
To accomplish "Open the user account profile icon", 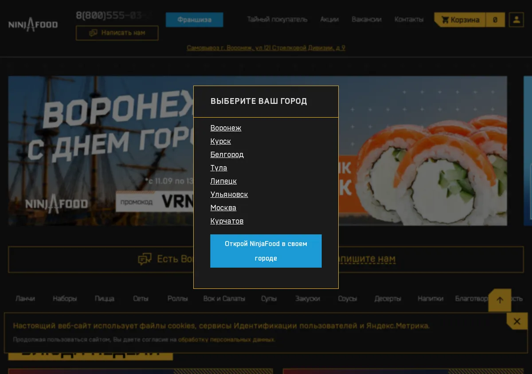I will pos(516,20).
